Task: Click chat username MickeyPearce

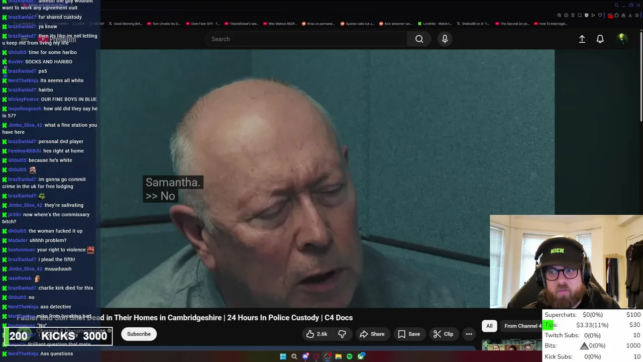Action: coord(23,100)
